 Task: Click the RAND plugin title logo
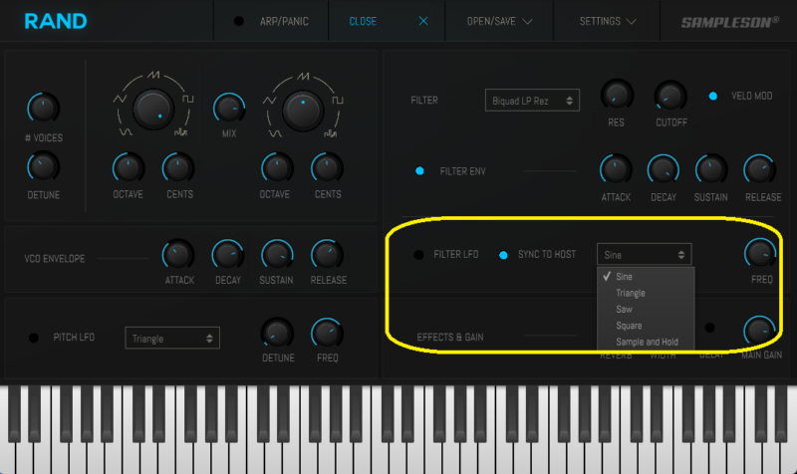tap(56, 21)
